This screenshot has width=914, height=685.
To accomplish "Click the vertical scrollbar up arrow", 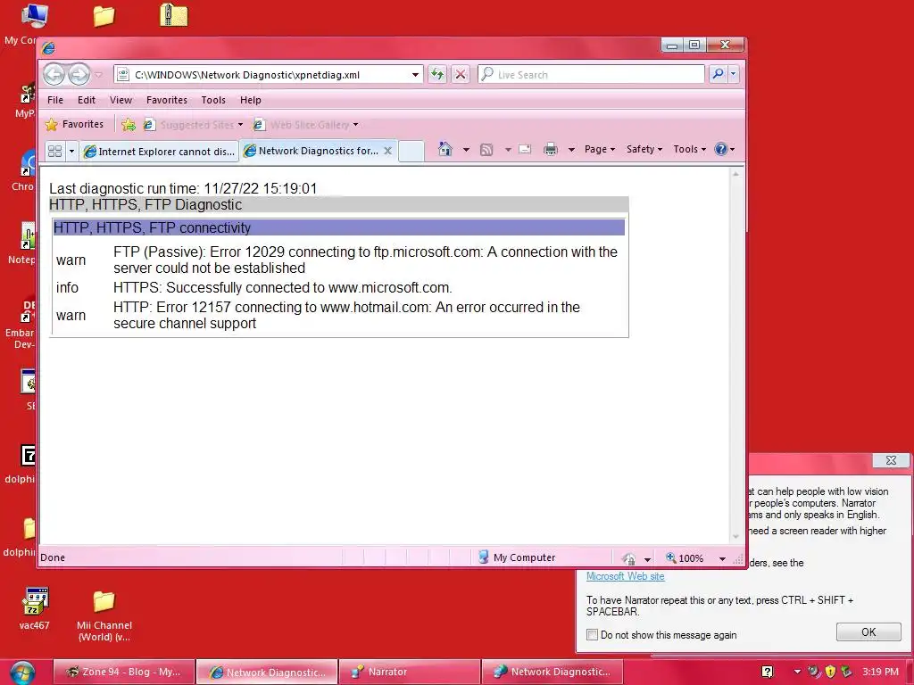I will pos(735,174).
